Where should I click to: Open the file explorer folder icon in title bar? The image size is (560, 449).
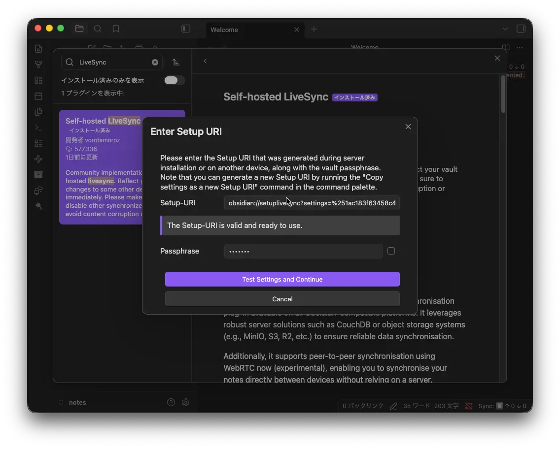pyautogui.click(x=79, y=29)
